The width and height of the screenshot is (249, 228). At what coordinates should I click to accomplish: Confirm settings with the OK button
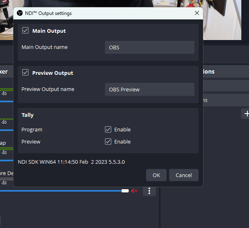coord(156,175)
